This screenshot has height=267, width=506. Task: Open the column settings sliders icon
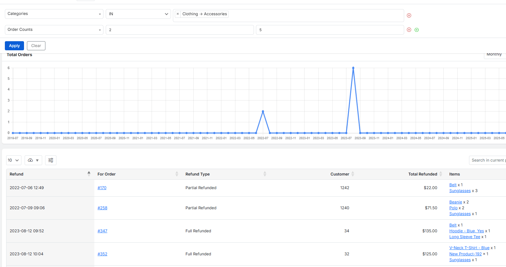(x=51, y=160)
